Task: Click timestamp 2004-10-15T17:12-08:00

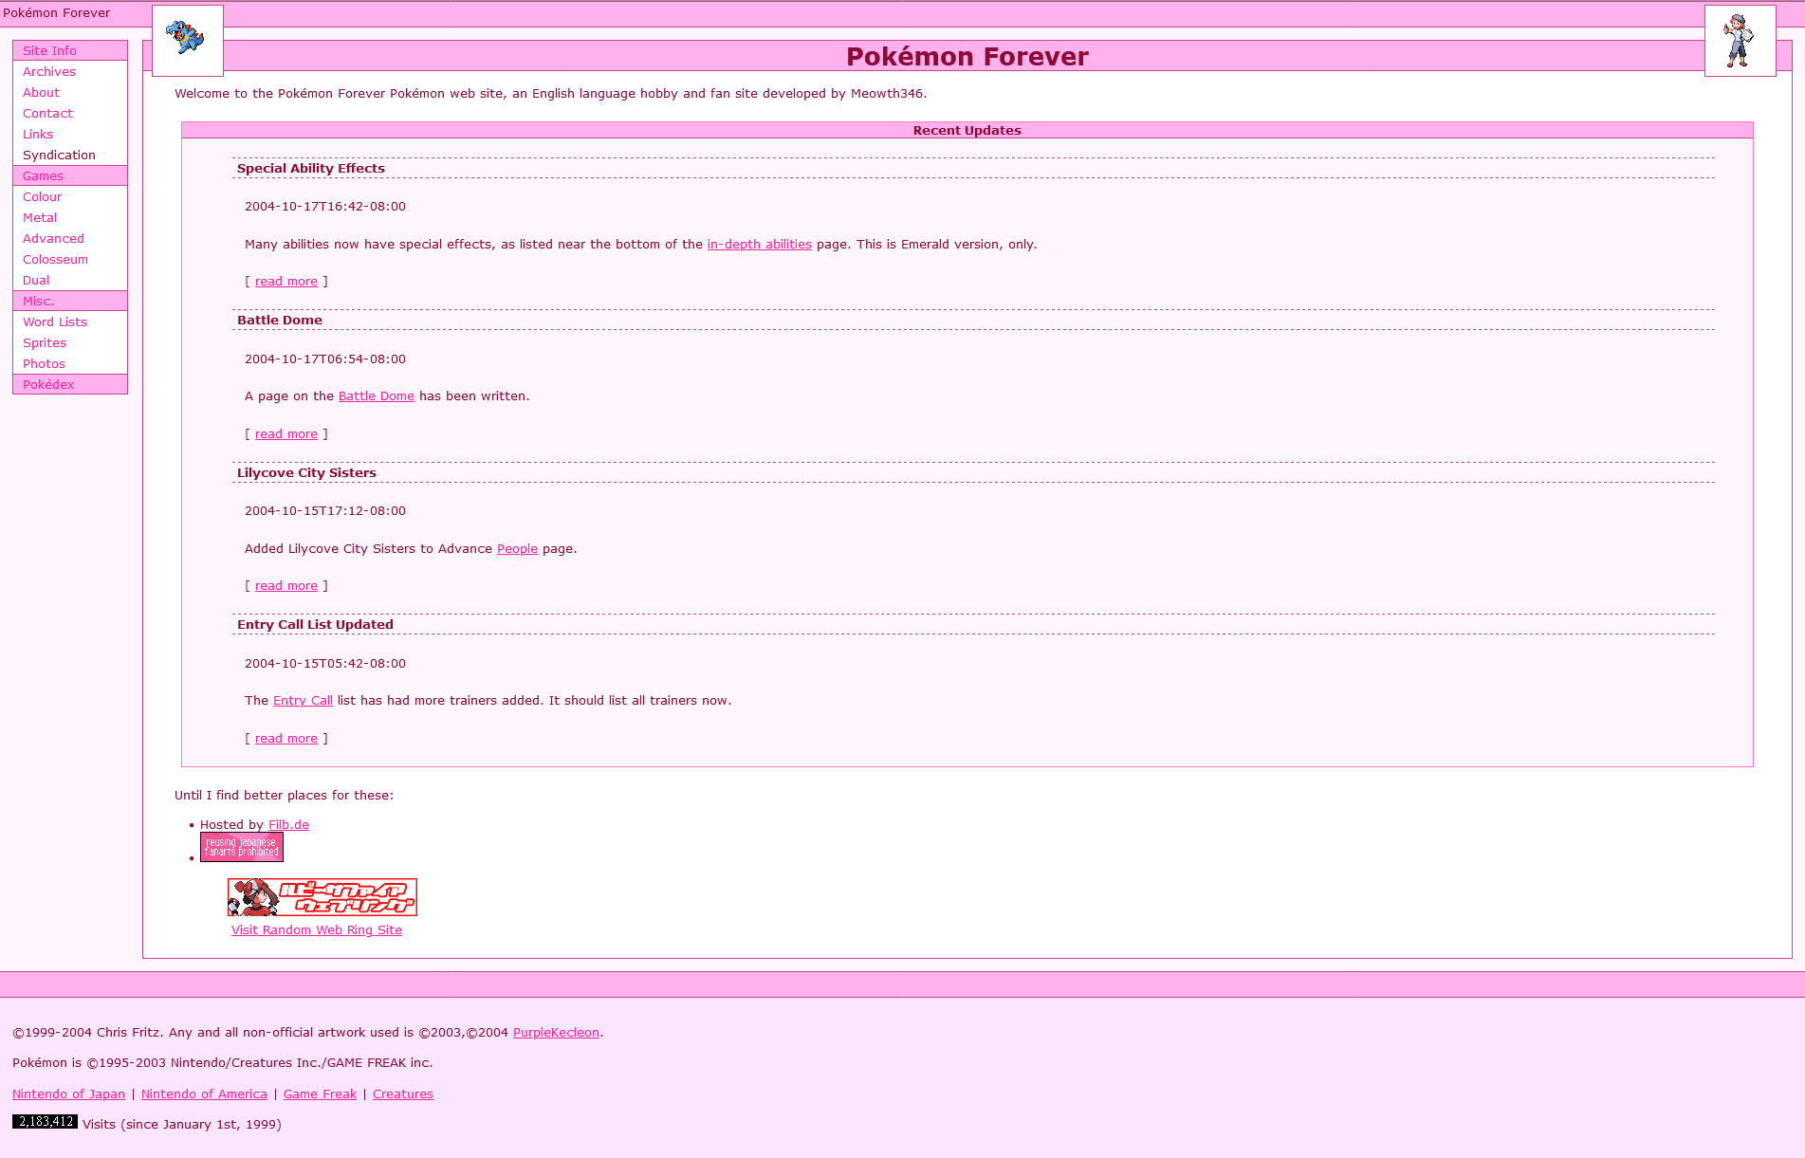Action: click(325, 510)
